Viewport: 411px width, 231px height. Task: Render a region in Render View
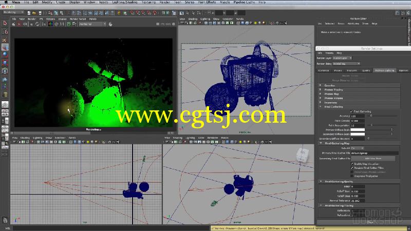[19, 24]
